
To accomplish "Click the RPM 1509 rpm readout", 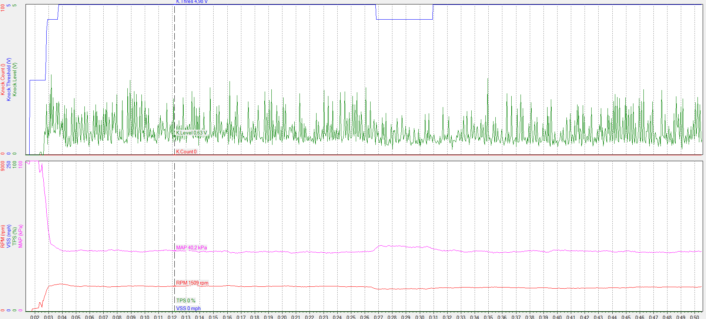I will point(192,283).
